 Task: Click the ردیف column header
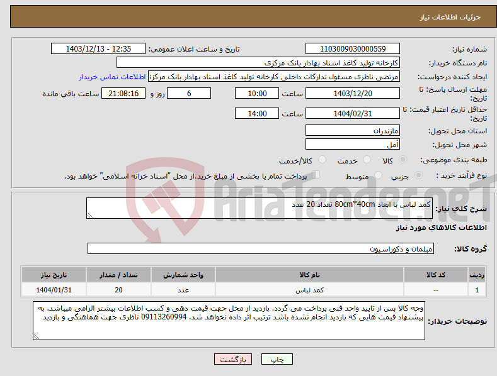click(477, 275)
